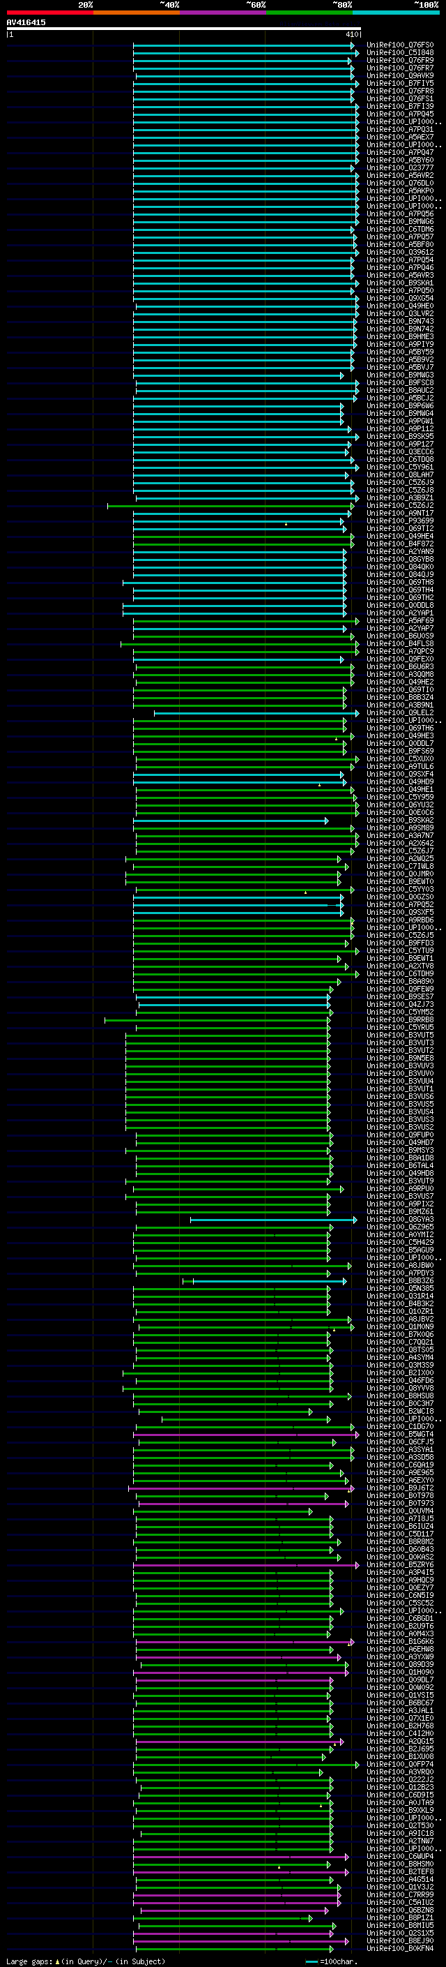Click the UniRef100_Q89D39 hit label
Image resolution: width=446 pixels, height=1967 pixels.
[400, 1665]
